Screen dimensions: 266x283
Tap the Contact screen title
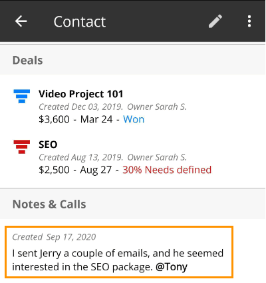tap(80, 21)
